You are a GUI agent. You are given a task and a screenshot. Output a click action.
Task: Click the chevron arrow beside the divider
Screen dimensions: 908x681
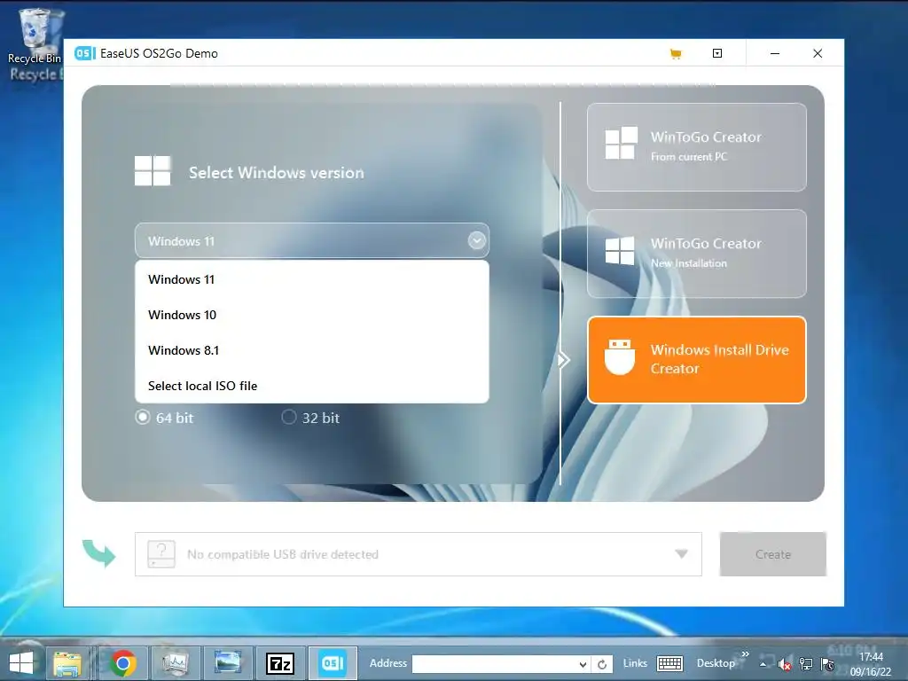click(564, 360)
